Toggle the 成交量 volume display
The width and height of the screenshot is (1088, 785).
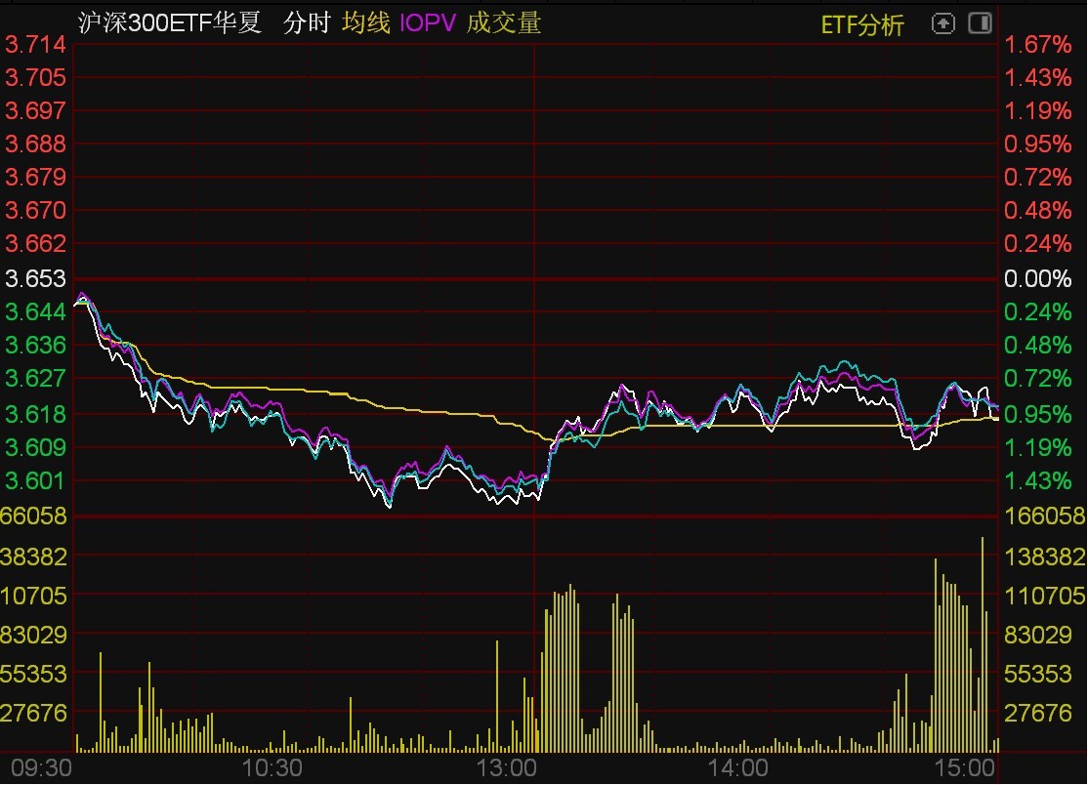pos(505,23)
